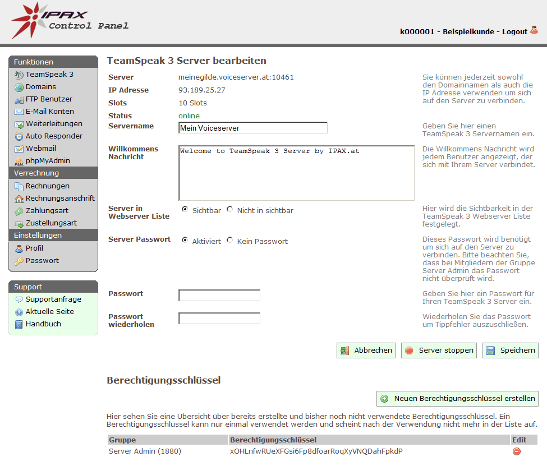The height and width of the screenshot is (466, 547).
Task: Click the Rechnungsanschrift house icon
Action: click(19, 199)
